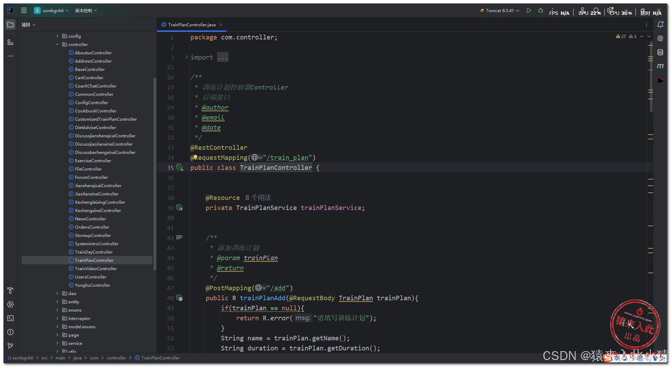
Task: Click the /train_plan mapping URL link
Action: pyautogui.click(x=287, y=157)
